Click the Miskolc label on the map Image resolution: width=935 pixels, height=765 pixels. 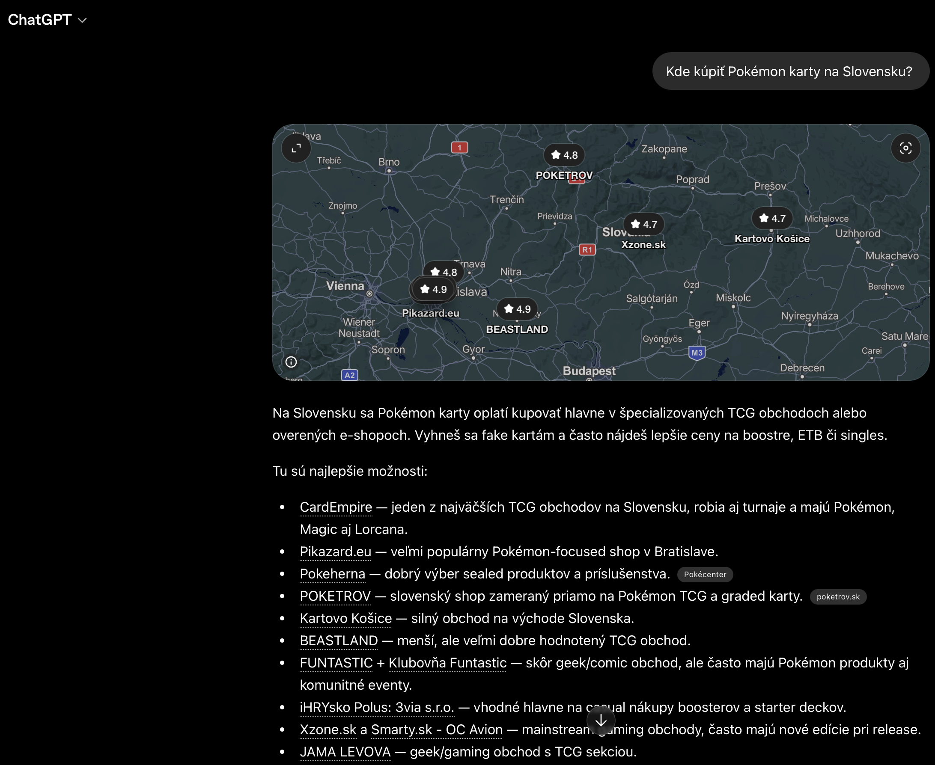coord(733,298)
